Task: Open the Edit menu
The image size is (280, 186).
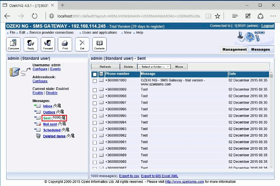Action: tap(22, 32)
